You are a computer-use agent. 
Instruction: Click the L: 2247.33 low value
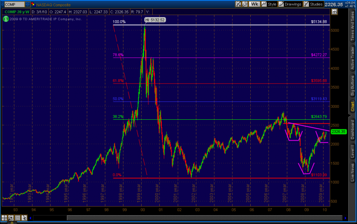click(x=99, y=12)
